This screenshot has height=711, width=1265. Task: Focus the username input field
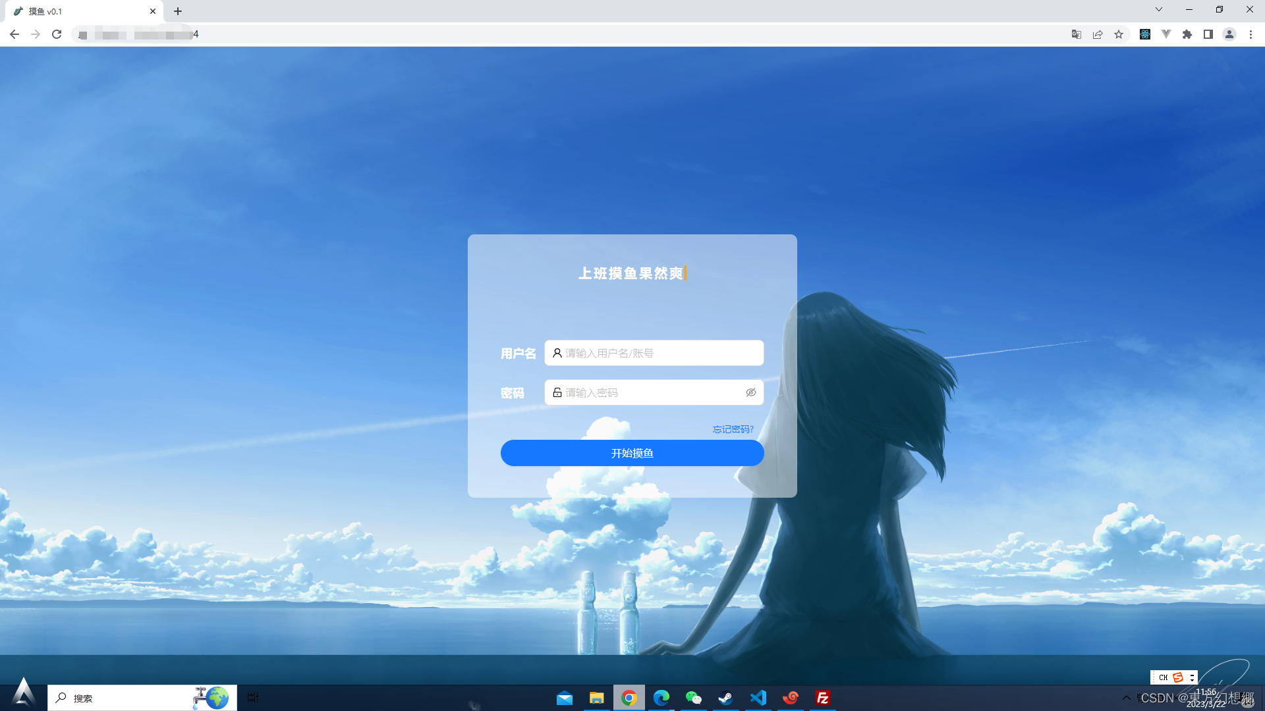(x=654, y=353)
